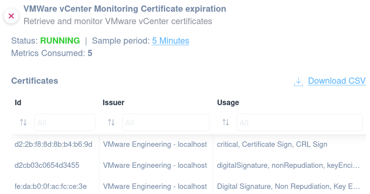Click the Retrieve and monitor description text
The height and width of the screenshot is (194, 370).
[x=118, y=21]
